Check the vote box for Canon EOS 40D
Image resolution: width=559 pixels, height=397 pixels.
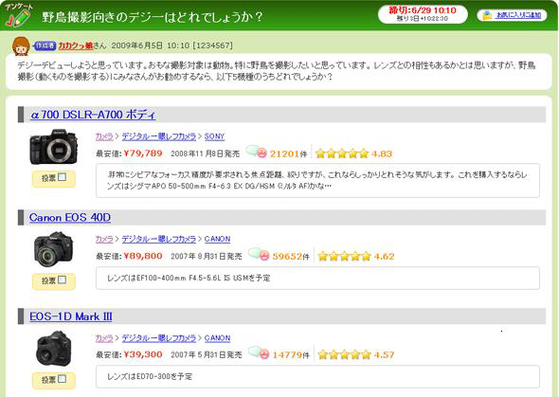(x=62, y=280)
